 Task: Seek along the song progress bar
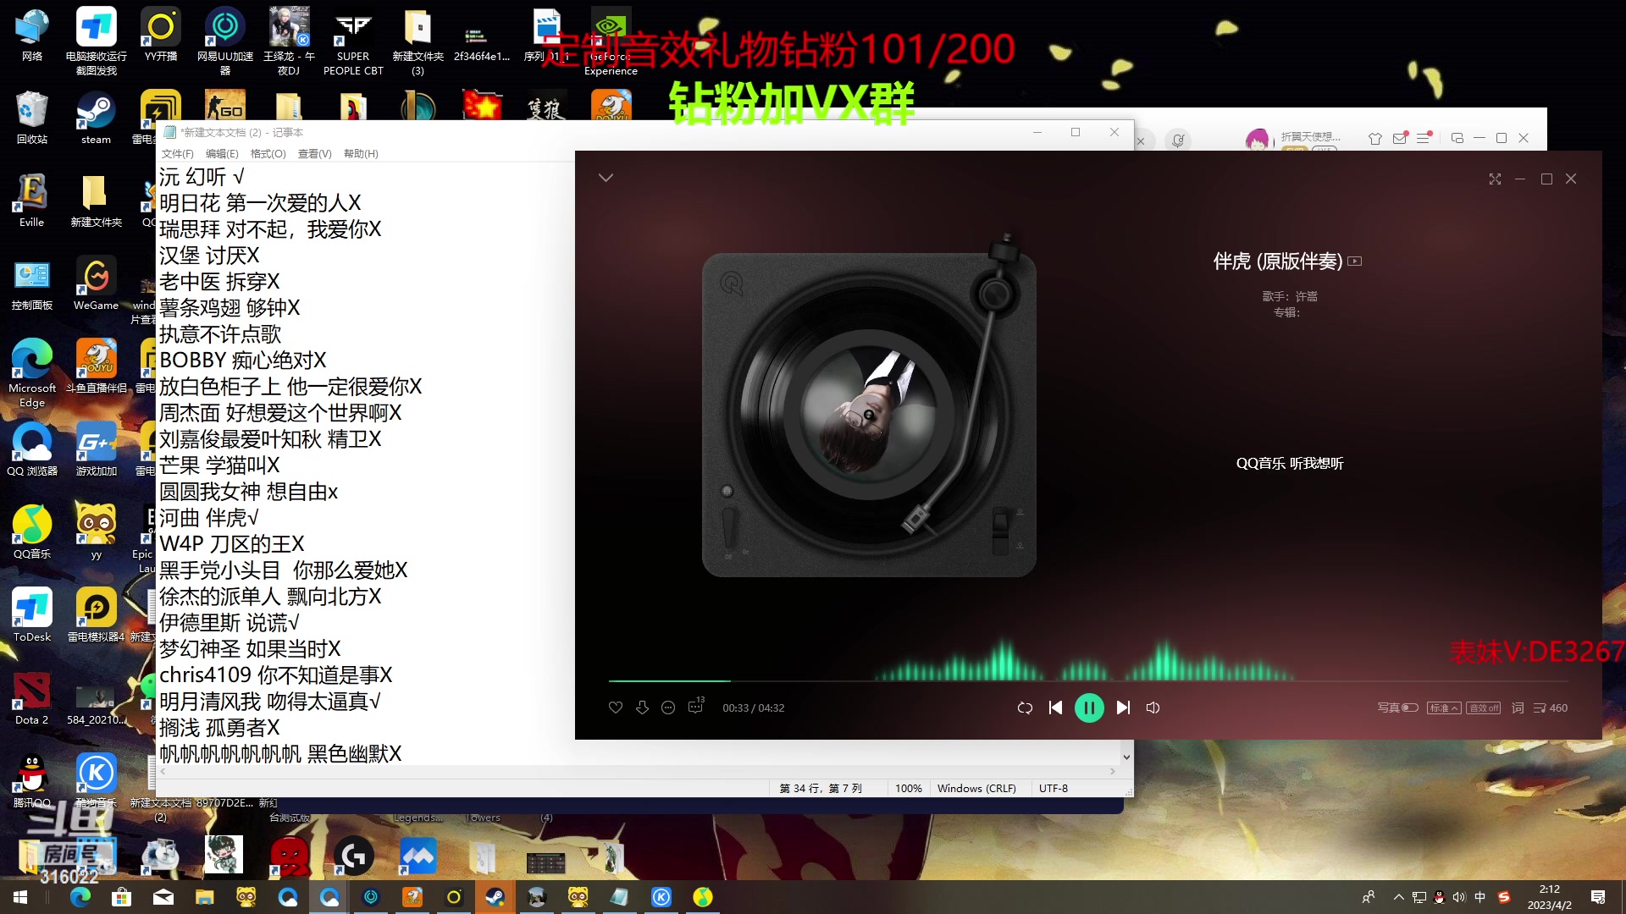[1088, 680]
